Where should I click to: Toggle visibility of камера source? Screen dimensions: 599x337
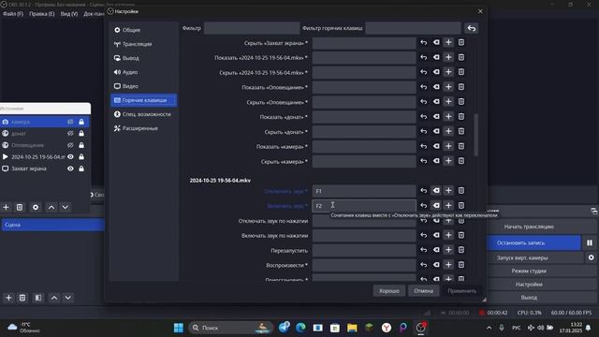click(x=70, y=122)
